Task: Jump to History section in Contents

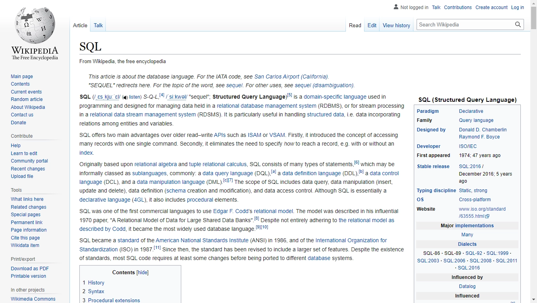Action: (96, 282)
